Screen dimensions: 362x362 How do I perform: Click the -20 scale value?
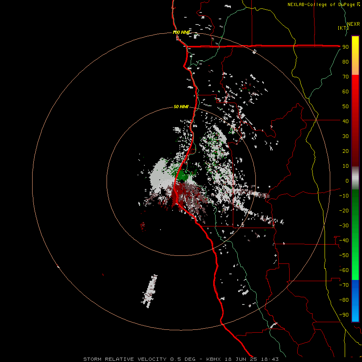click(x=344, y=210)
